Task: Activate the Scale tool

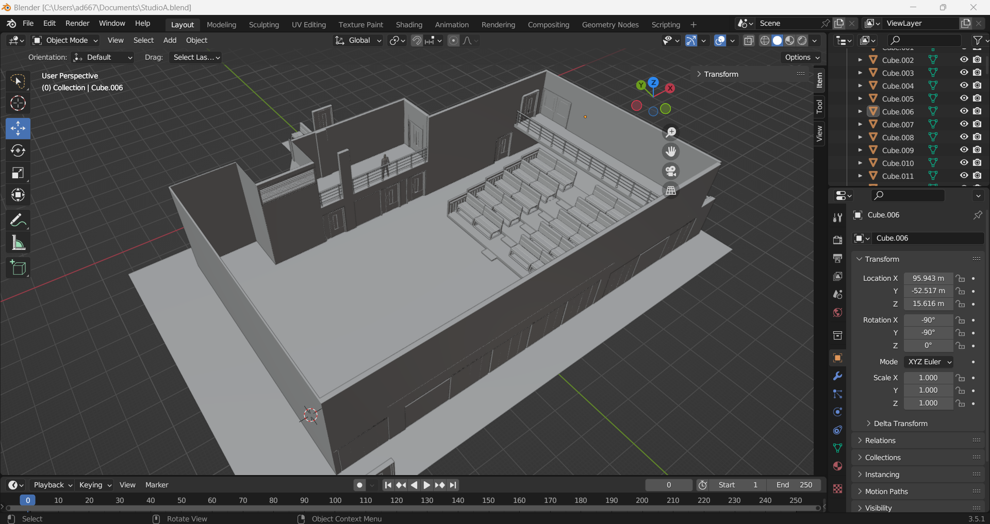Action: (x=18, y=173)
